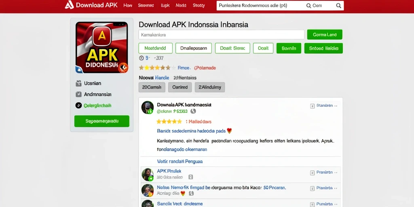The image size is (414, 207).
Task: Open the Vetlic ranclalt Penguaa link
Action: tap(180, 161)
